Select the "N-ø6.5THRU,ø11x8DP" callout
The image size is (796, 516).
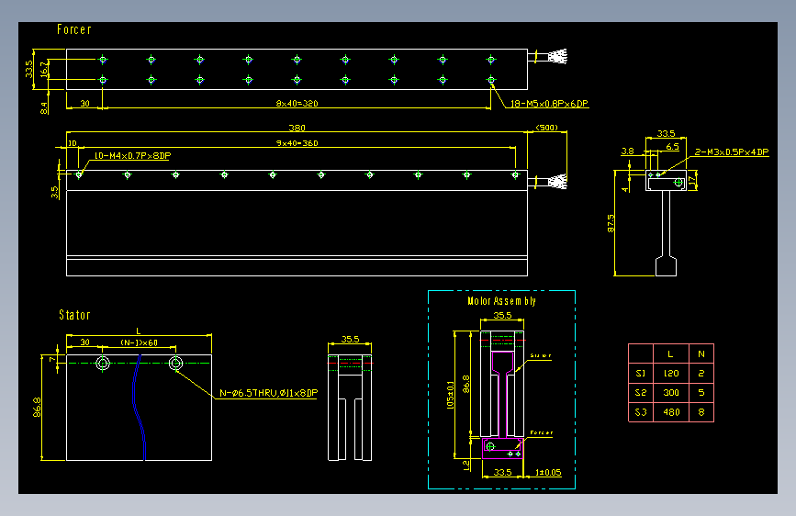click(x=269, y=393)
